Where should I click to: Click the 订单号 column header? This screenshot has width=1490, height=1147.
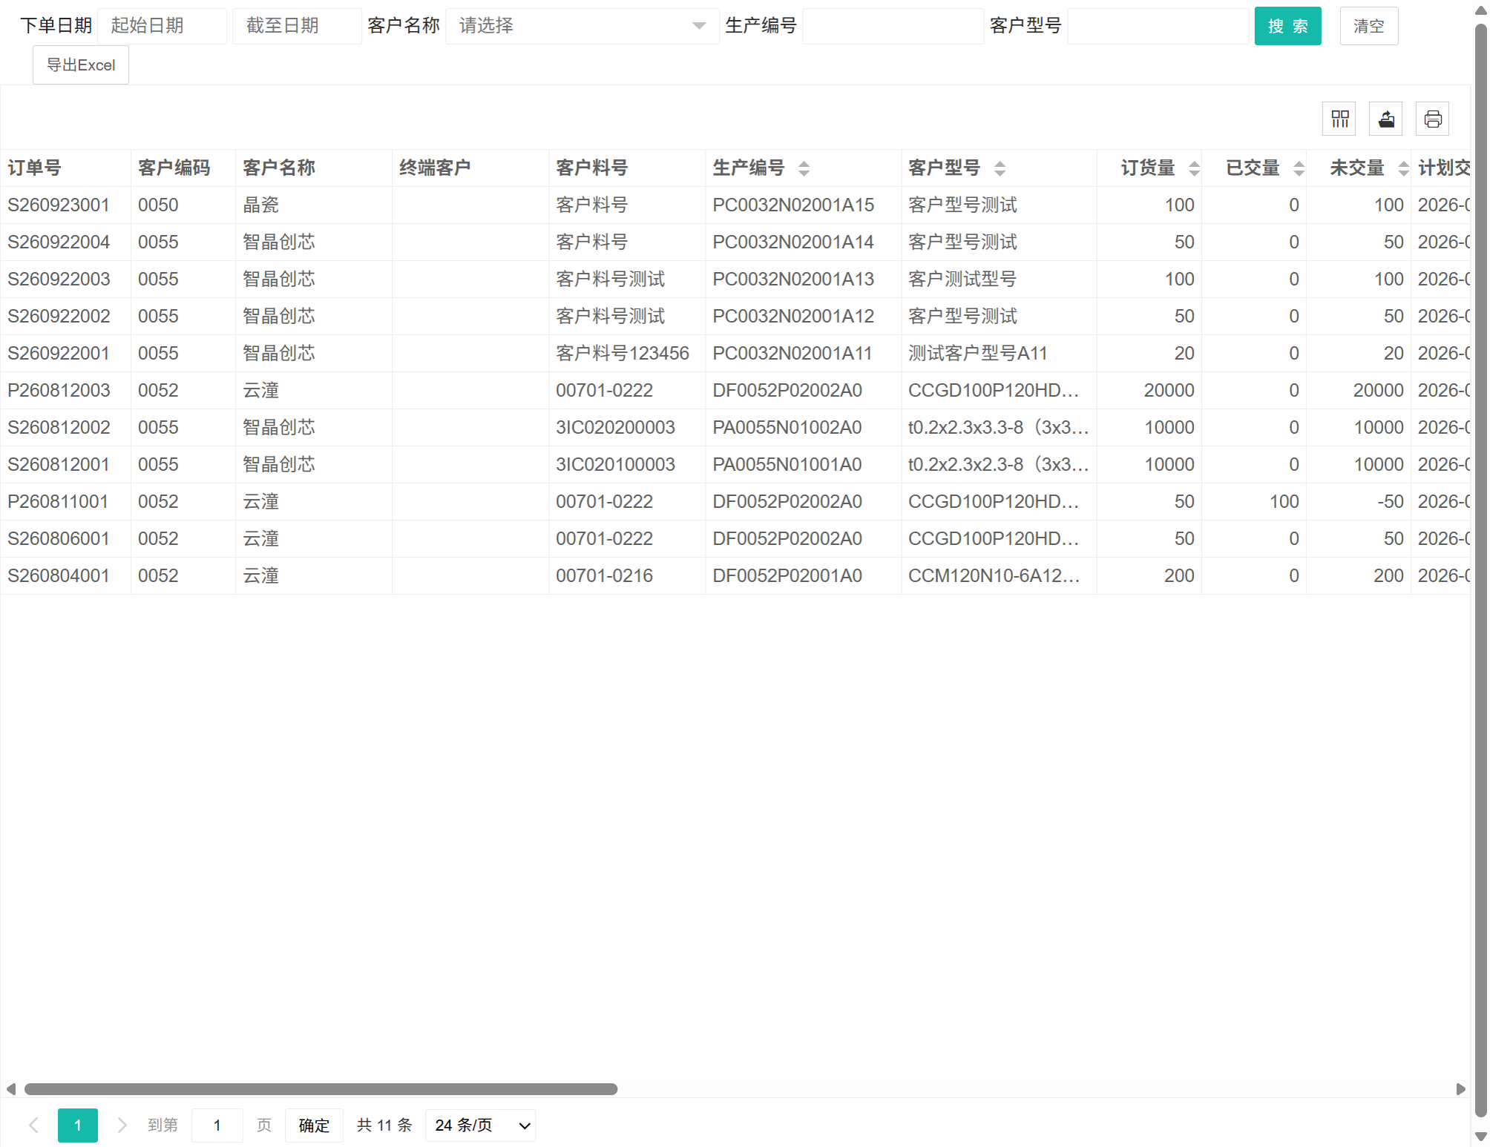coord(65,168)
